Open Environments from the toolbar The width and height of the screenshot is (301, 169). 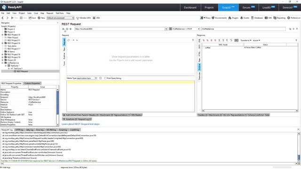[x=219, y=18]
